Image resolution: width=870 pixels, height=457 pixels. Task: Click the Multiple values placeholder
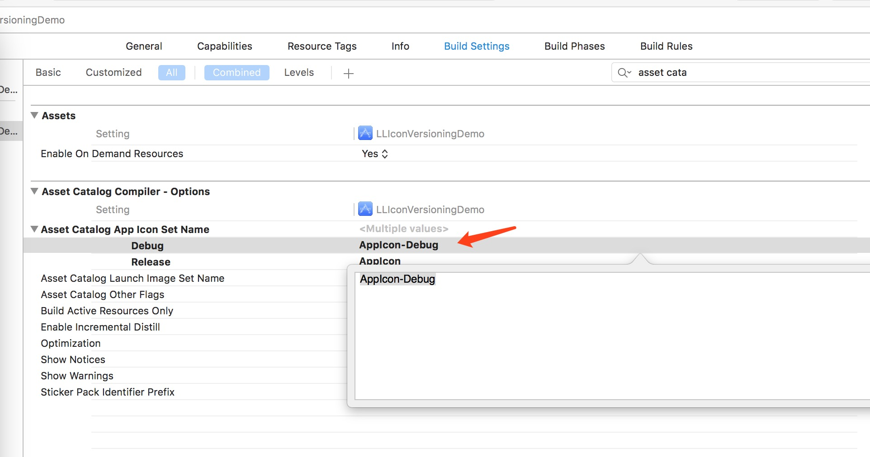pos(404,228)
